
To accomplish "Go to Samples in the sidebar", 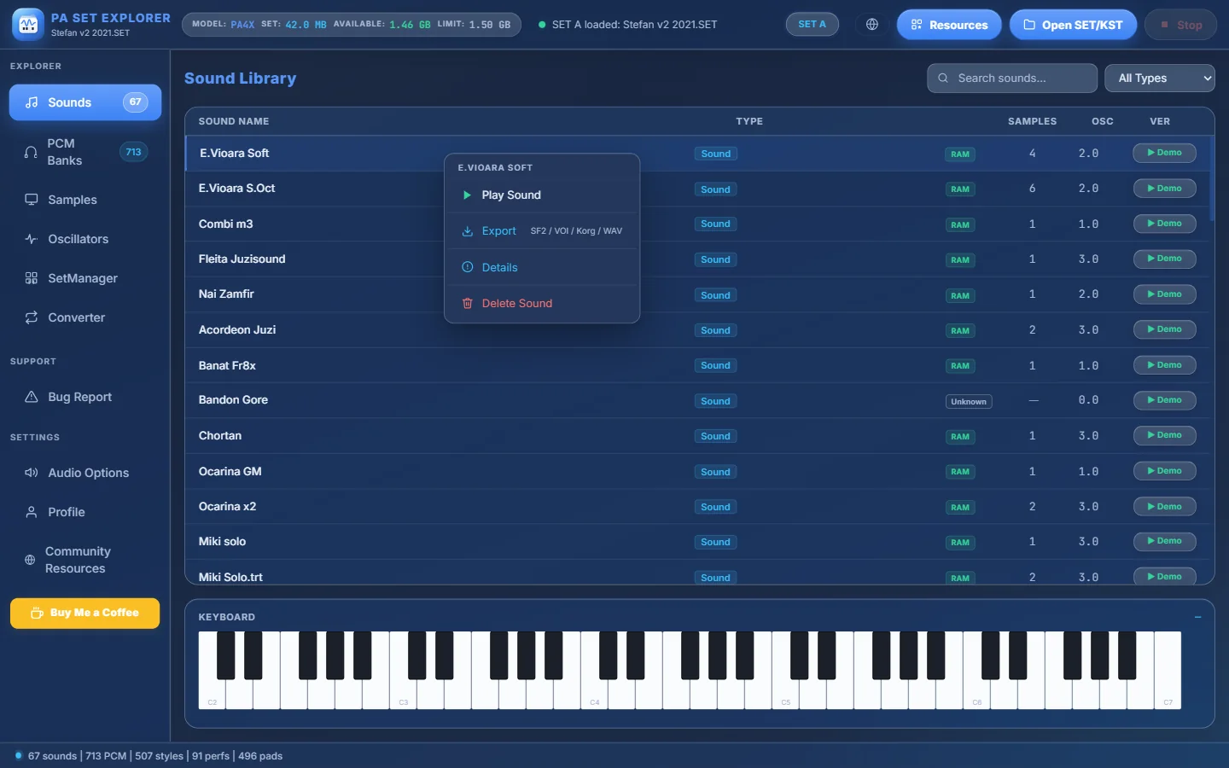I will point(85,200).
